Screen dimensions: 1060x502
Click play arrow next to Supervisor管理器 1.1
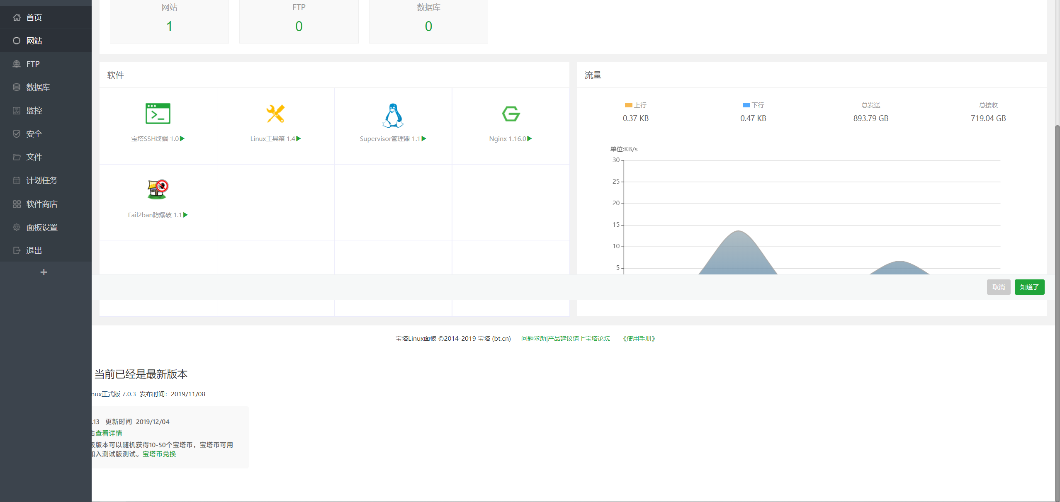coord(424,138)
